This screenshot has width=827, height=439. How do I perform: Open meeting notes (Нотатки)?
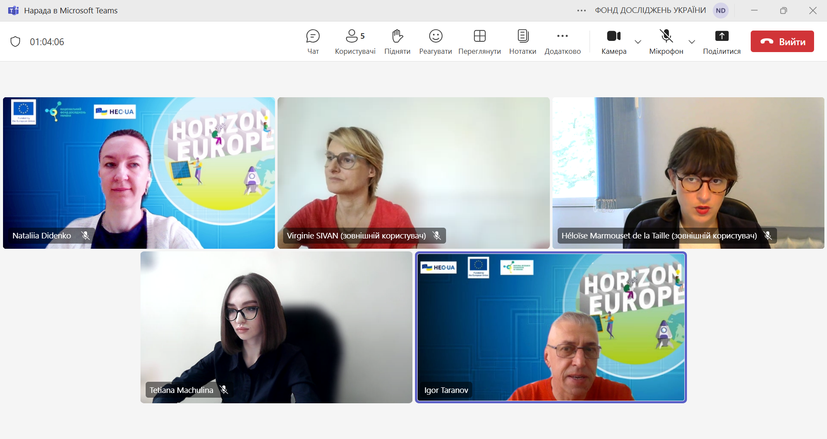pos(523,42)
